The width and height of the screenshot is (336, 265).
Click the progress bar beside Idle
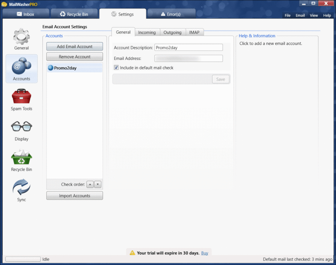(23, 259)
